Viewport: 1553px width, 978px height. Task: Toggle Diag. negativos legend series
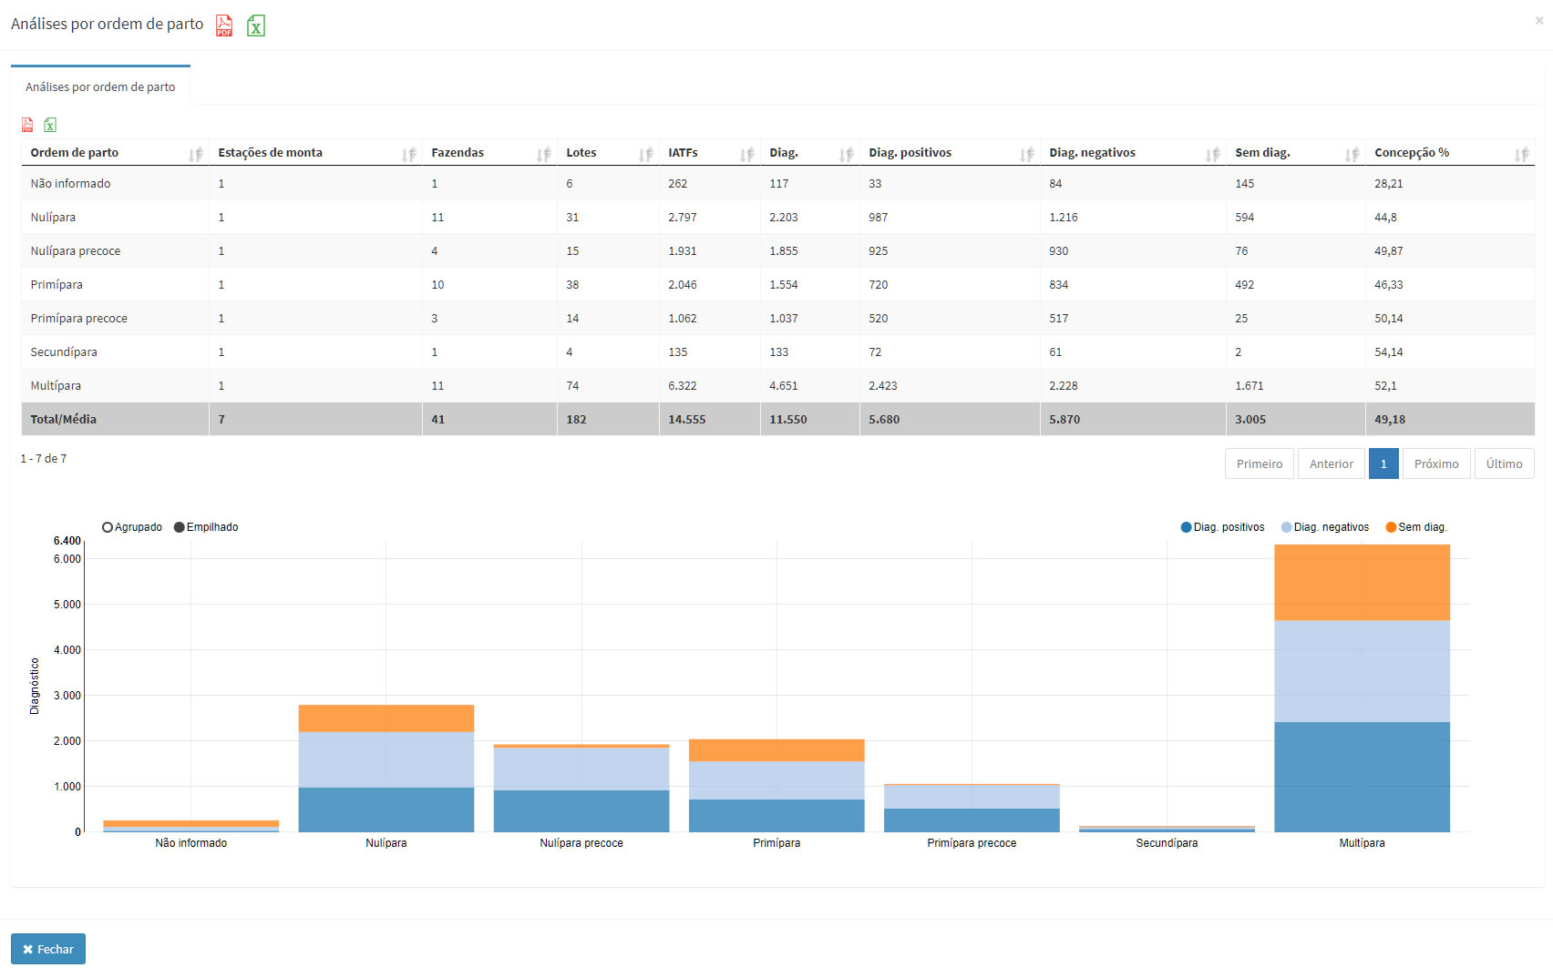1325,527
